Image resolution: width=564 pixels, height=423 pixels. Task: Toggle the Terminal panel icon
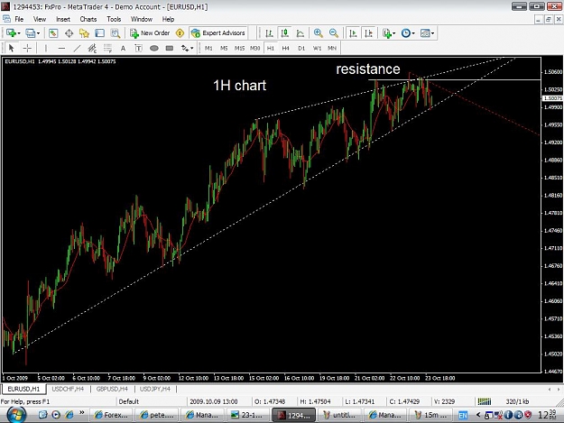99,33
